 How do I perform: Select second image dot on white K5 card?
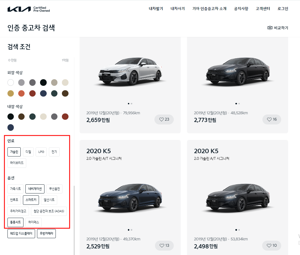132,103
